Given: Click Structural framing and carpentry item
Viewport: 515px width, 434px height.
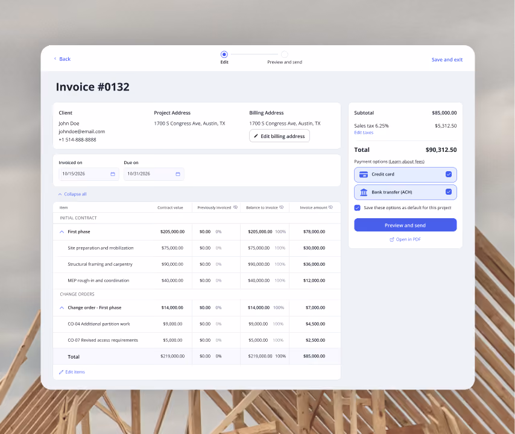Looking at the screenshot, I should coord(100,264).
